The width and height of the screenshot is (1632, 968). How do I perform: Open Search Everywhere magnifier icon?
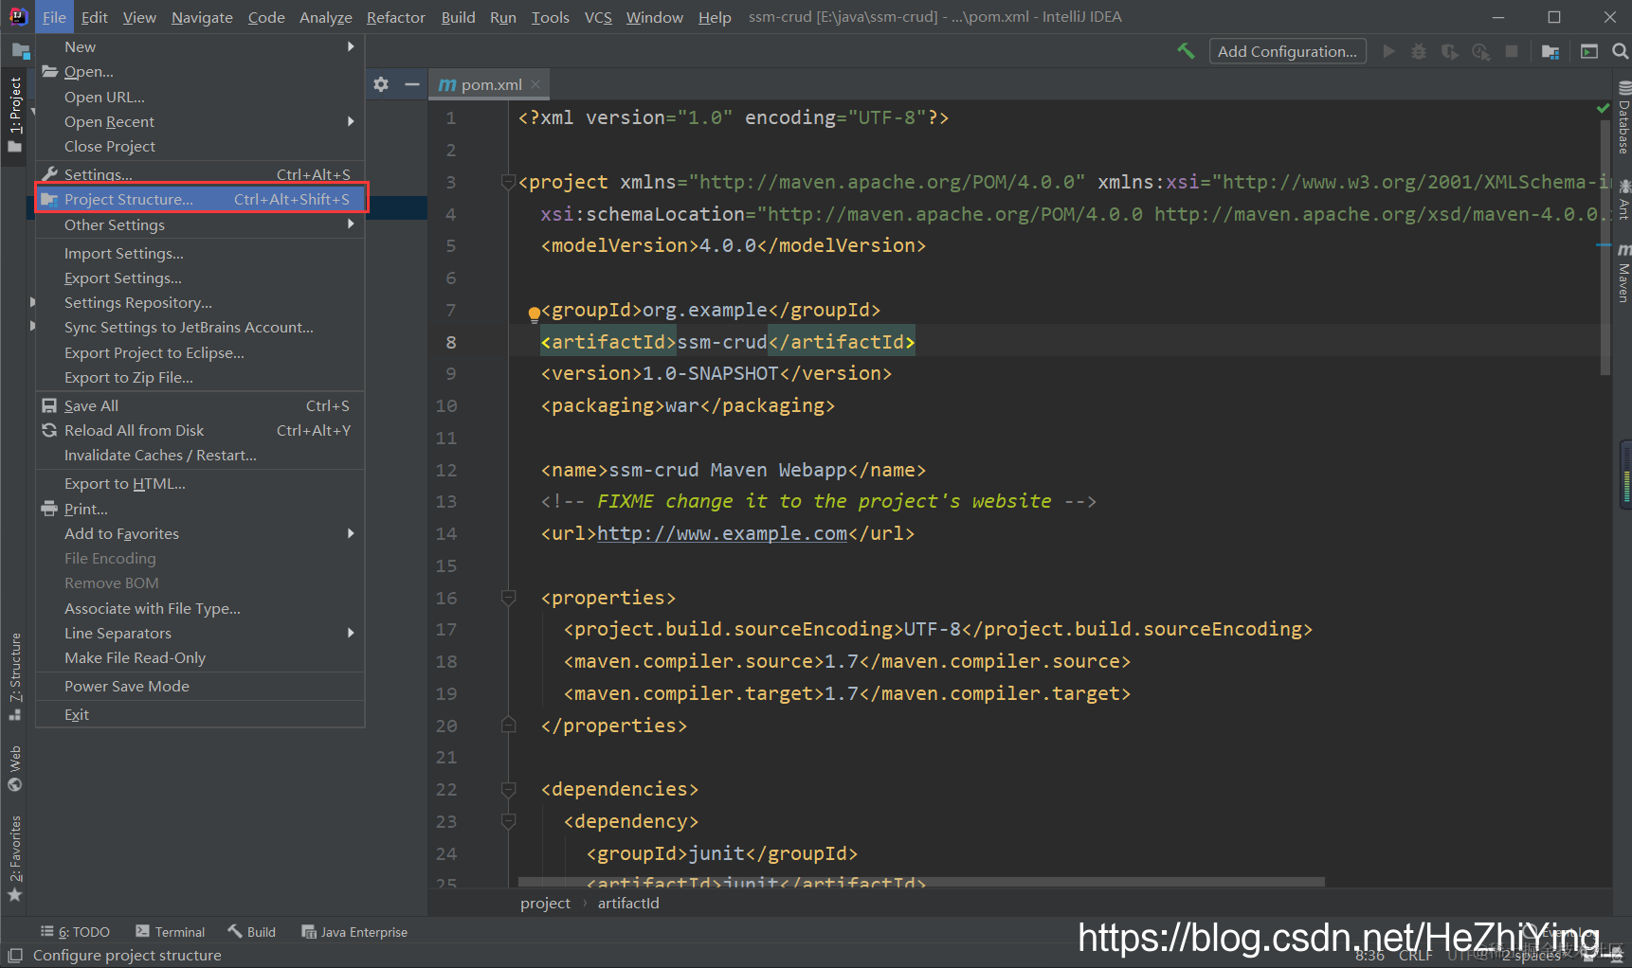click(x=1620, y=51)
